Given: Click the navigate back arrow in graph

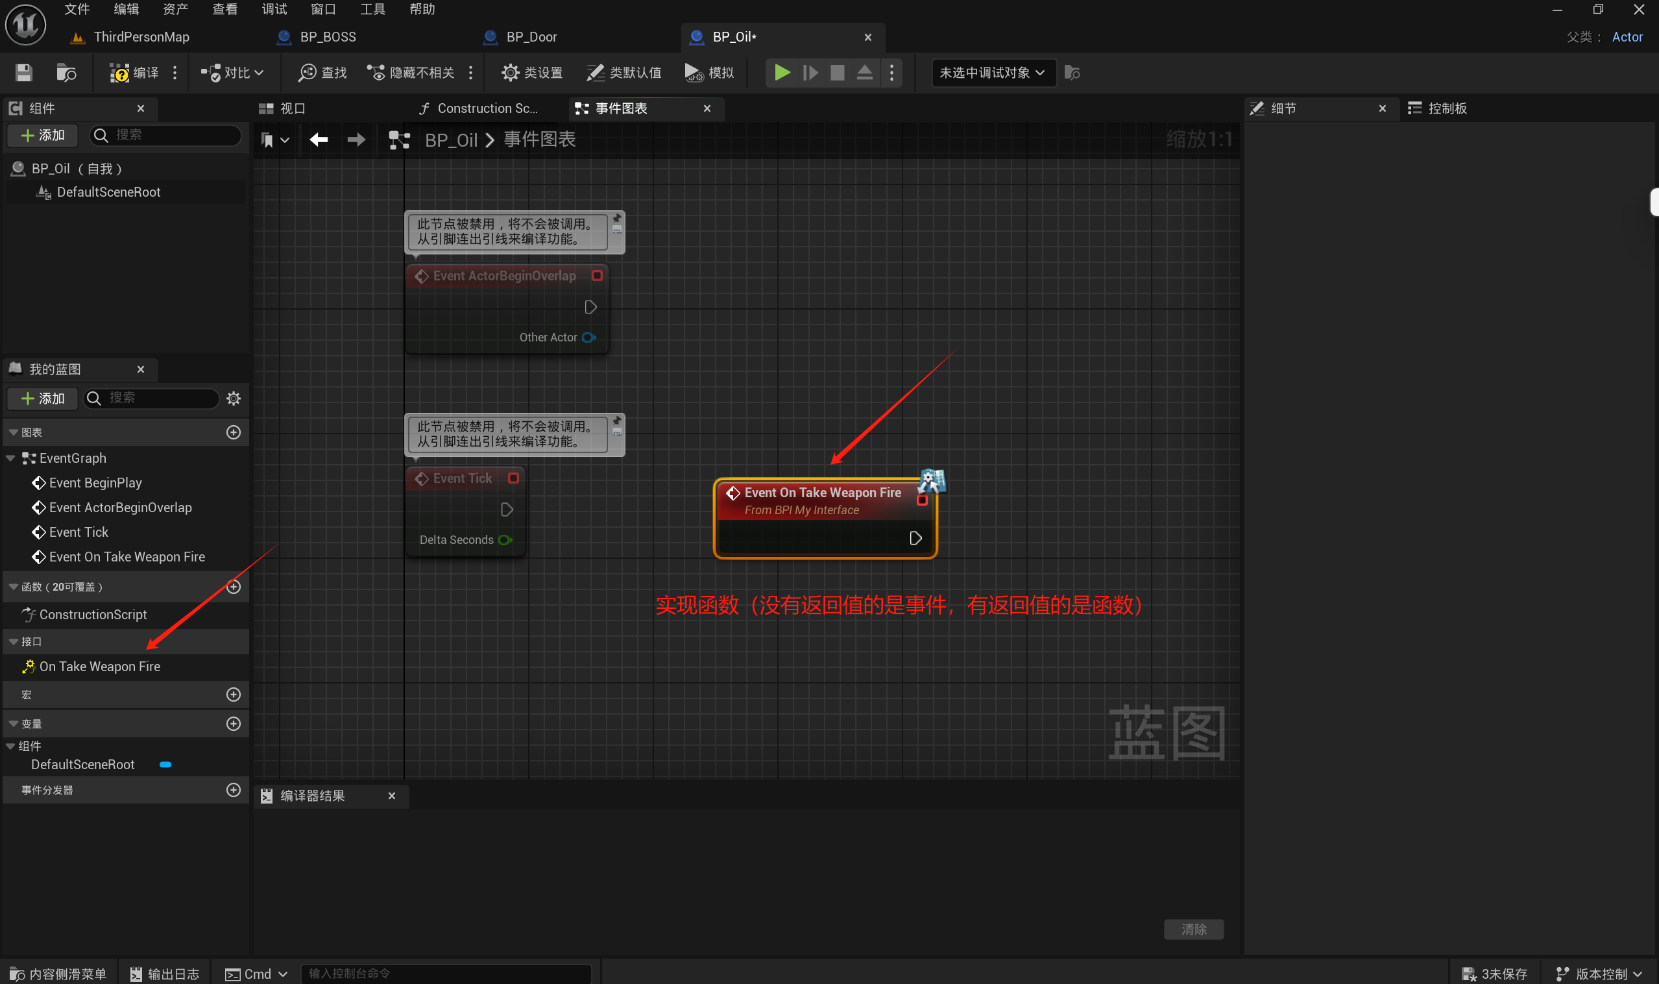Looking at the screenshot, I should [319, 140].
